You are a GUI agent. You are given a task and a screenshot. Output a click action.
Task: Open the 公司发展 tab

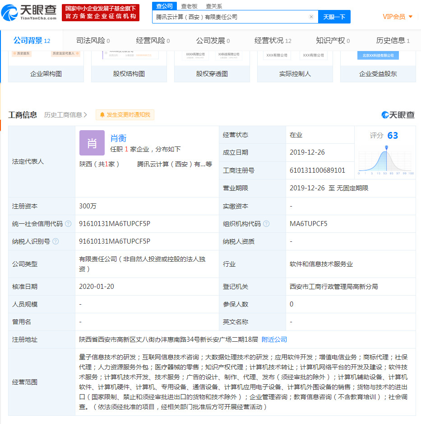213,41
